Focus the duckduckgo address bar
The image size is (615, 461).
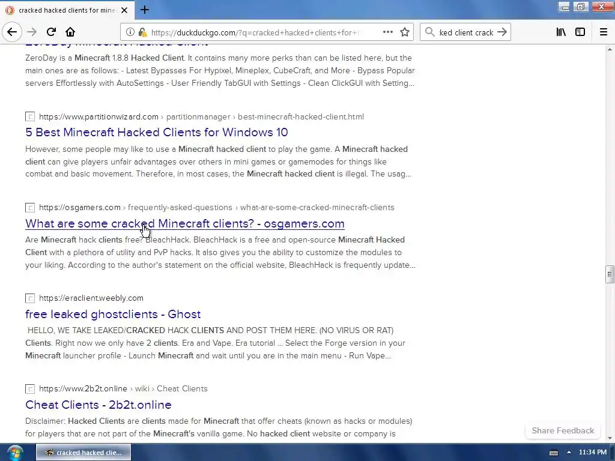255,32
